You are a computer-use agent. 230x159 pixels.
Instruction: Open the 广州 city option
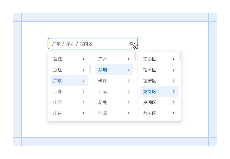103,59
